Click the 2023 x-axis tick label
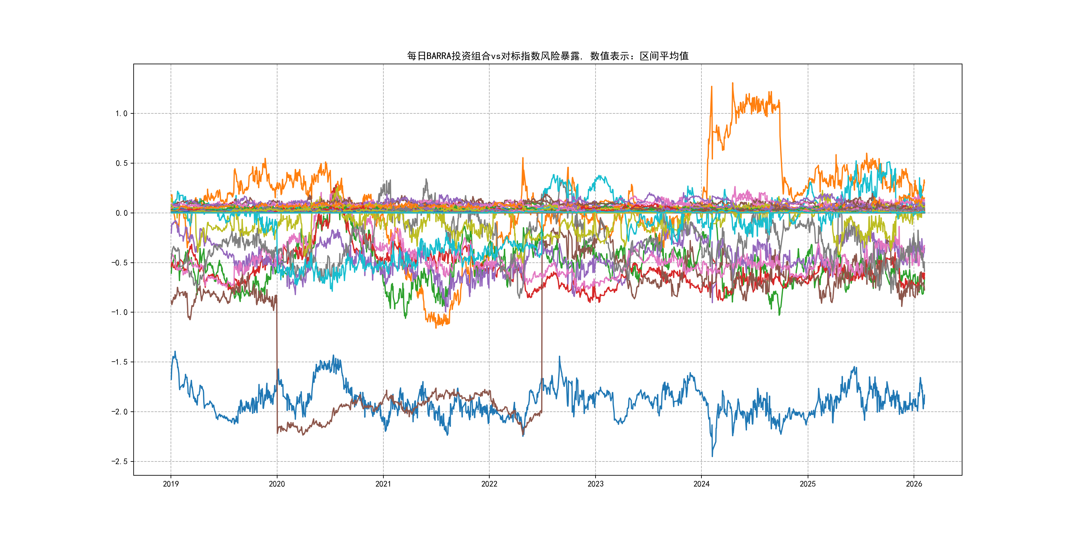The image size is (1069, 534). click(x=595, y=484)
